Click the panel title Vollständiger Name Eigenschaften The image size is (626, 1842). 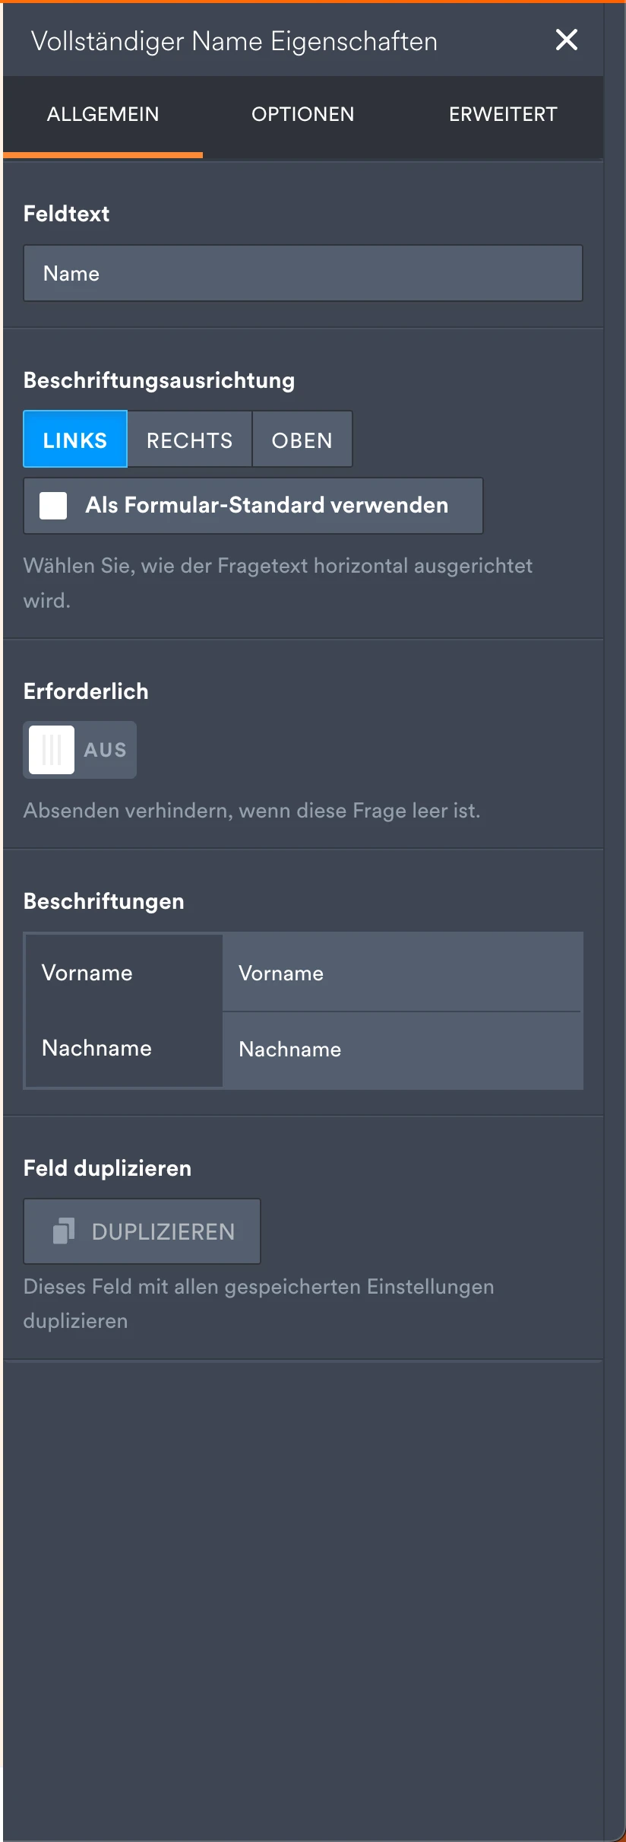[234, 40]
